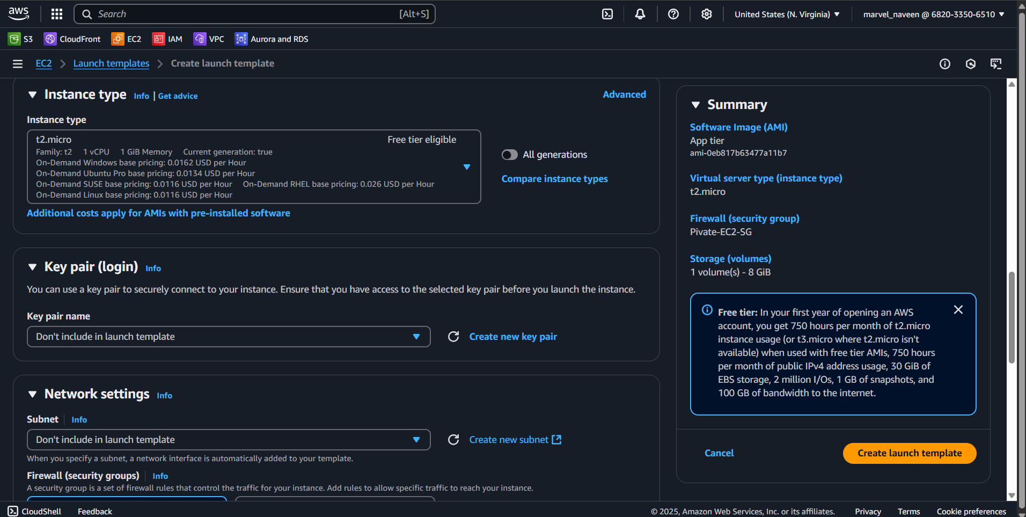Click Create new key pair
1026x517 pixels.
pos(513,337)
